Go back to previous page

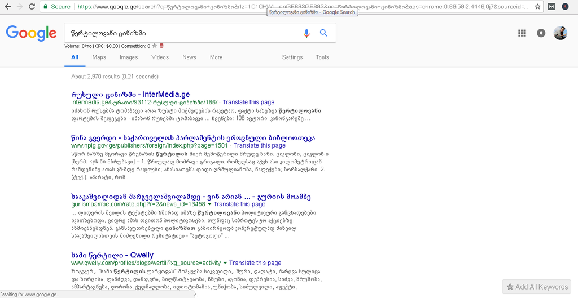pos(7,7)
